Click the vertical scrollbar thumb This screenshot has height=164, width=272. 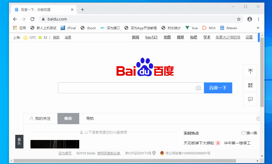pyautogui.click(x=262, y=72)
